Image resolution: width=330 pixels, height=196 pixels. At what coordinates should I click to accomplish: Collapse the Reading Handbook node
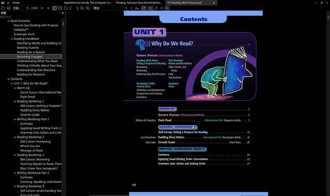point(11,39)
